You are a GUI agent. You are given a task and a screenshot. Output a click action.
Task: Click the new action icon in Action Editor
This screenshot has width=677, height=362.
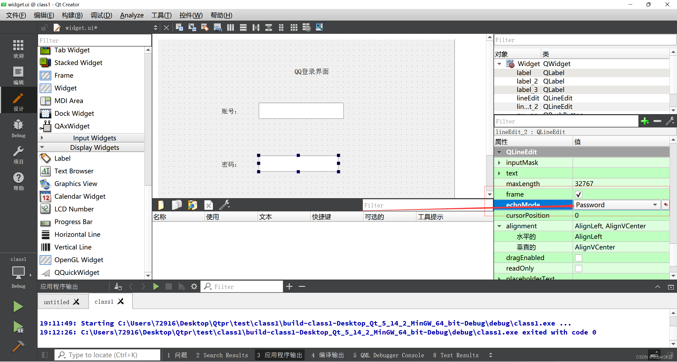161,205
